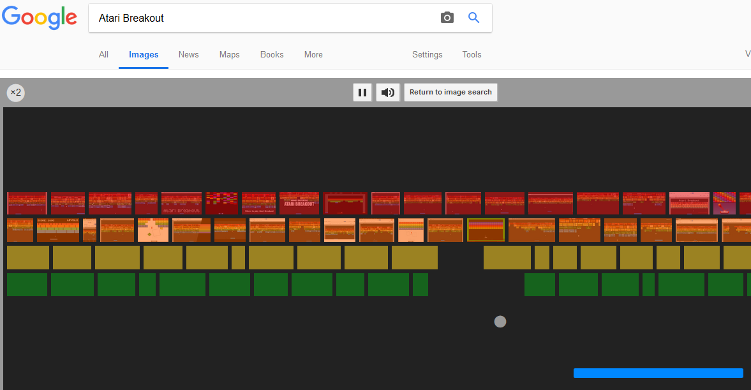
Task: Click the first yellow brick
Action: [28, 258]
